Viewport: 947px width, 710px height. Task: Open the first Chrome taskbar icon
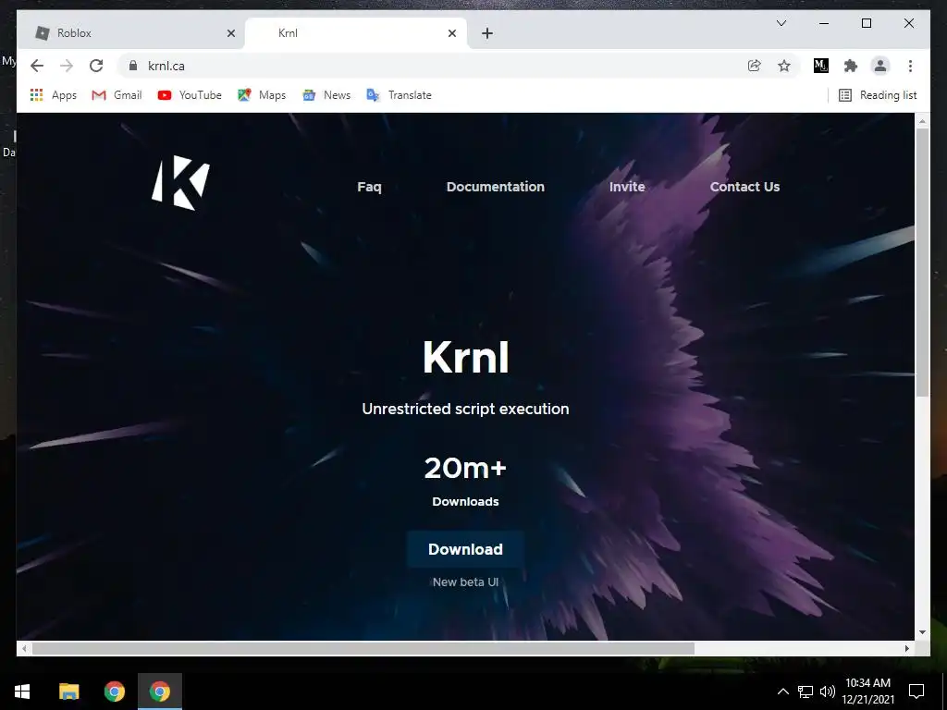click(x=114, y=692)
